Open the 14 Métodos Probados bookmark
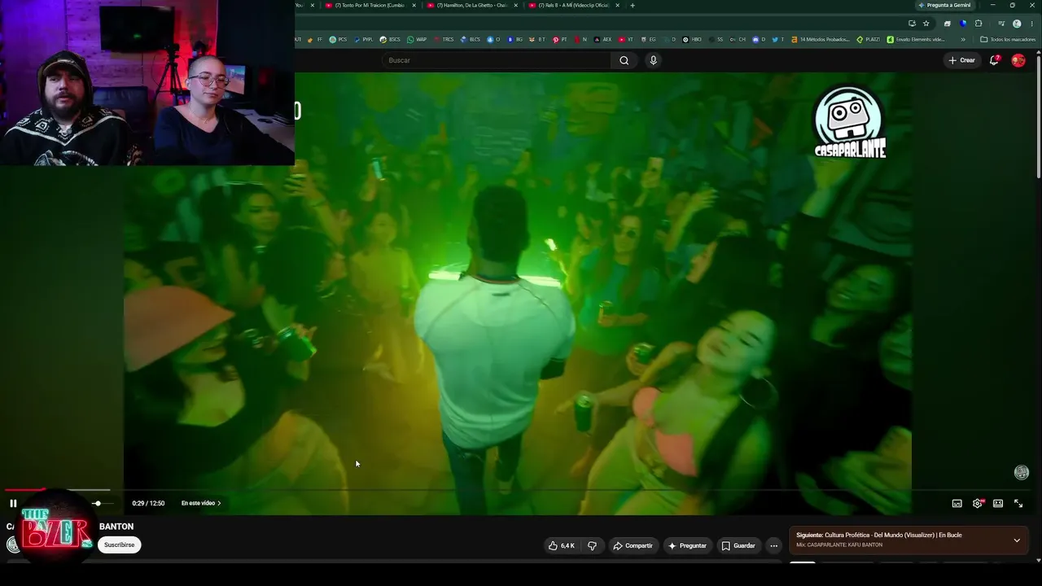 pyautogui.click(x=821, y=39)
